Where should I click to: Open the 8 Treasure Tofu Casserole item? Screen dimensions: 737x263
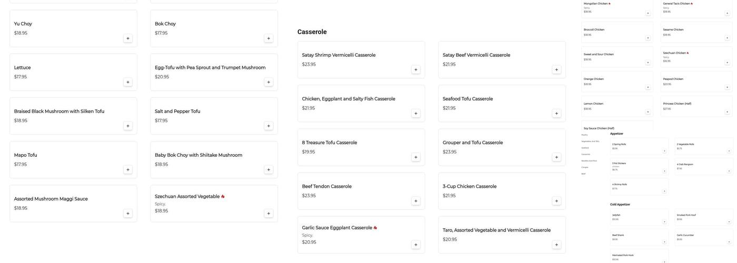click(330, 143)
